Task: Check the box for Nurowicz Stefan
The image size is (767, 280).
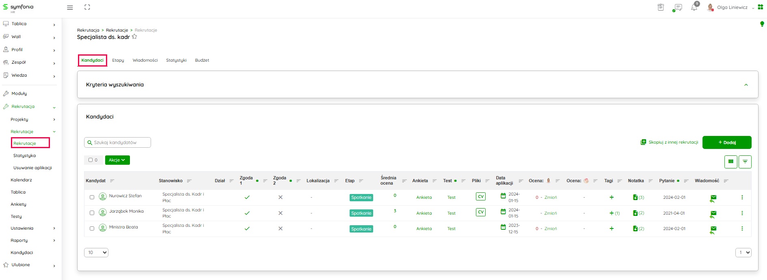Action: tap(92, 197)
